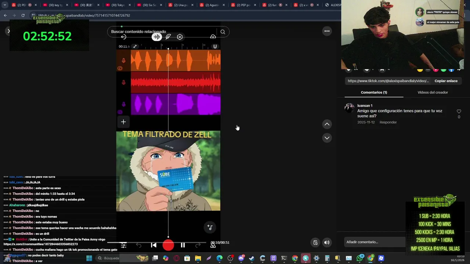Click the orange track's microphone icon
This screenshot has width=470, height=264.
tap(123, 60)
